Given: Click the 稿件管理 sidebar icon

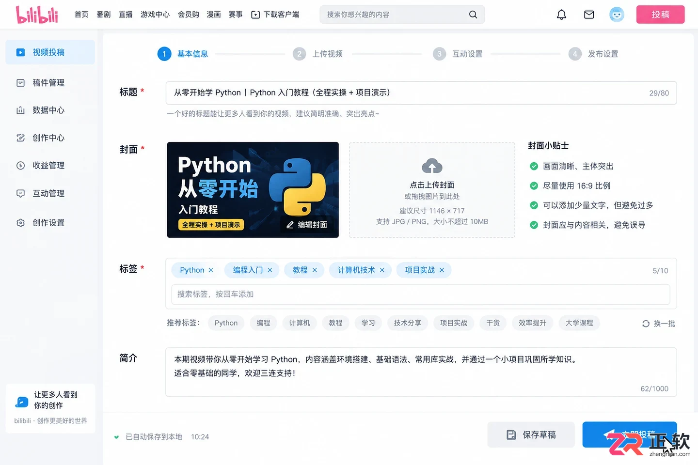Looking at the screenshot, I should 20,83.
